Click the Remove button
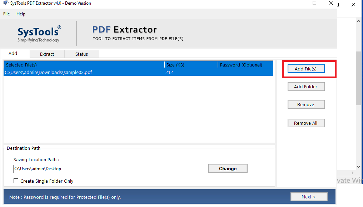363x207 pixels. pos(306,104)
